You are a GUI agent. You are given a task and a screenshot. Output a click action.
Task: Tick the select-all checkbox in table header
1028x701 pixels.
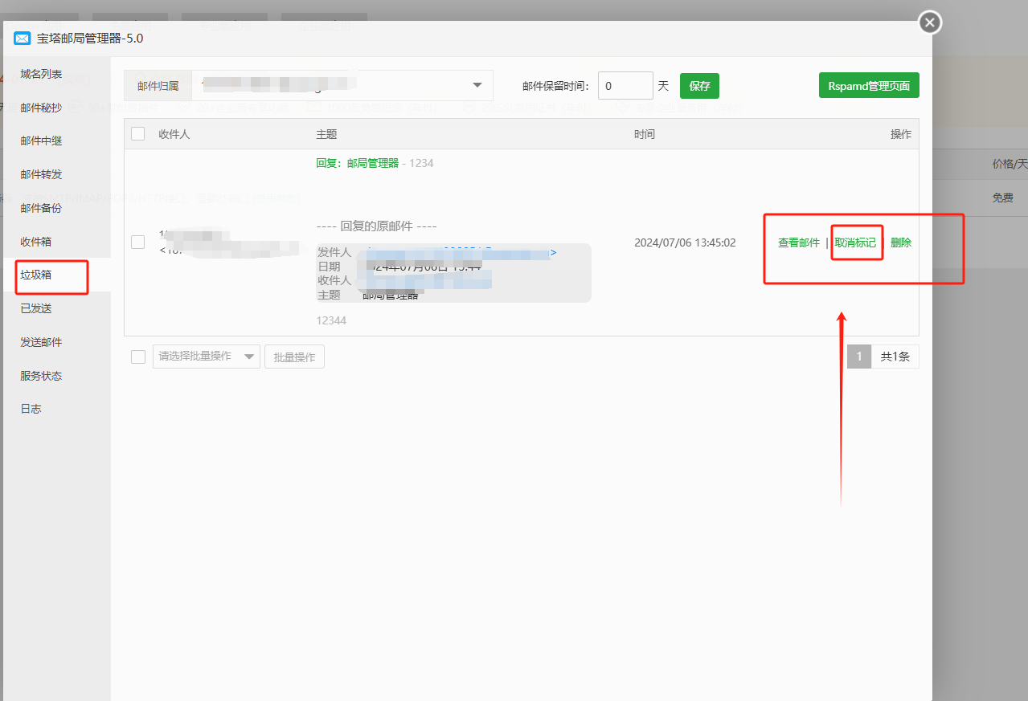(138, 134)
